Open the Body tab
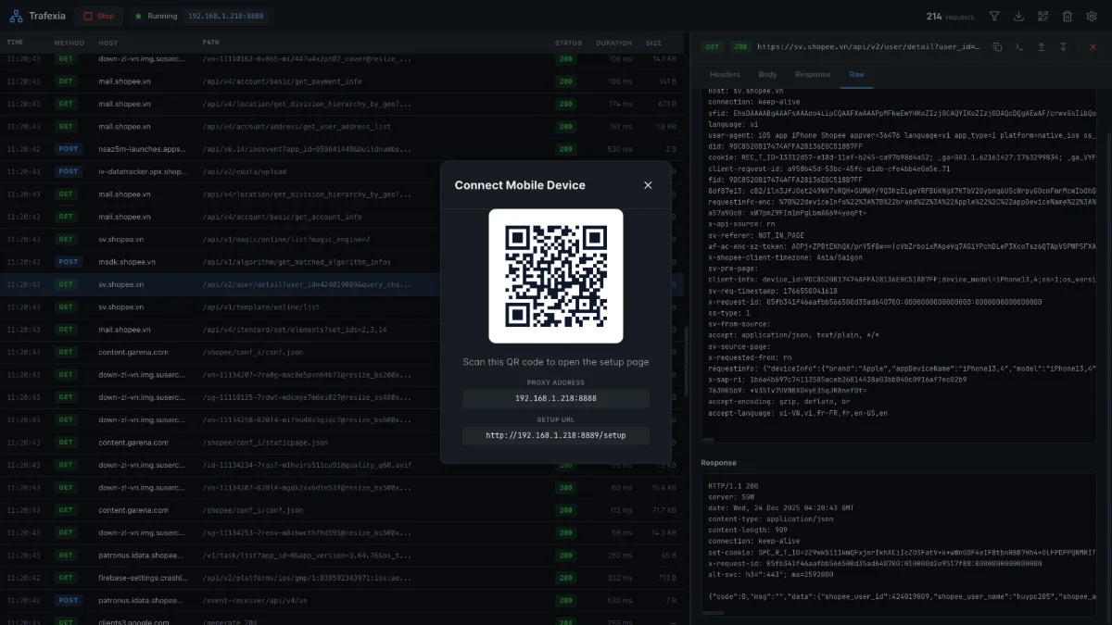The height and width of the screenshot is (625, 1112). pyautogui.click(x=768, y=74)
